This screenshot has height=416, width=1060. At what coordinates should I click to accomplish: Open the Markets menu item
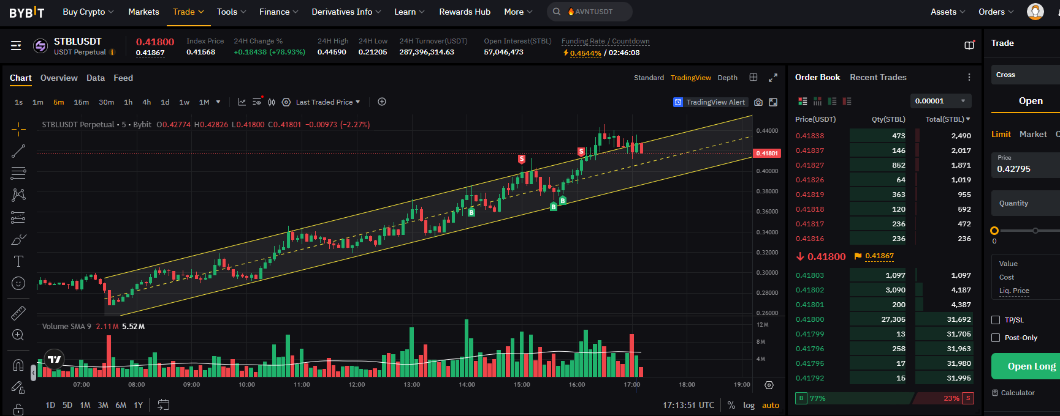[x=143, y=12]
